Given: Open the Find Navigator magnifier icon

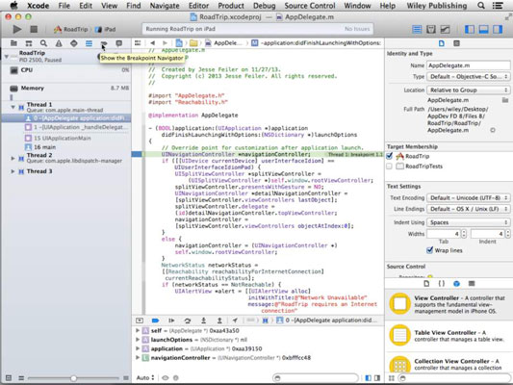Looking at the screenshot, I should click(x=43, y=43).
